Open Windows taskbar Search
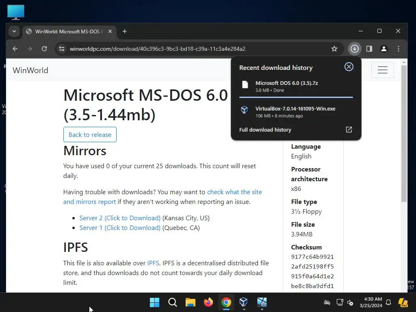 172,302
